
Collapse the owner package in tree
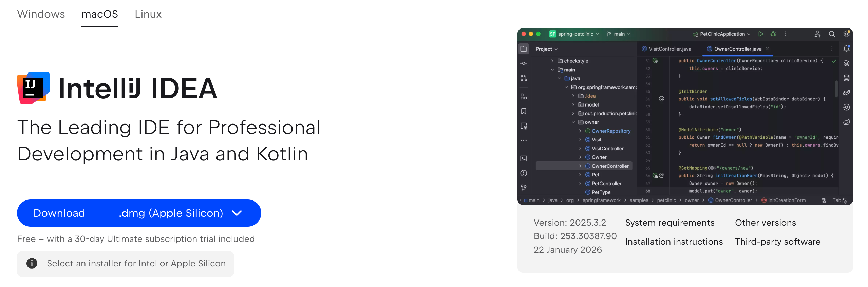coord(573,122)
